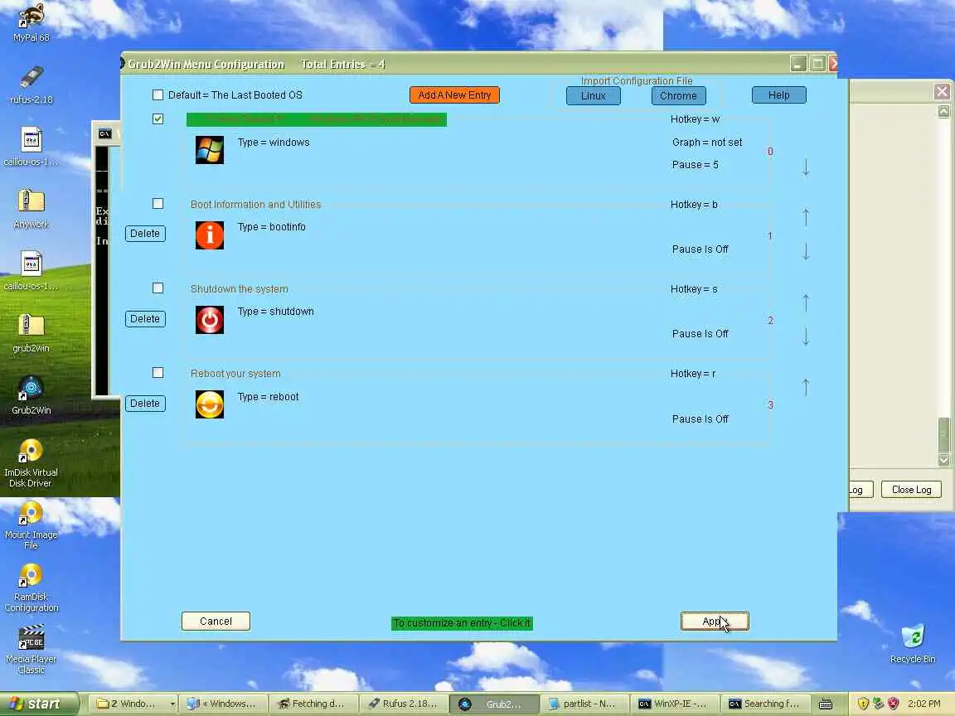Viewport: 955px width, 716px height.
Task: Open the Help button
Action: coord(779,95)
